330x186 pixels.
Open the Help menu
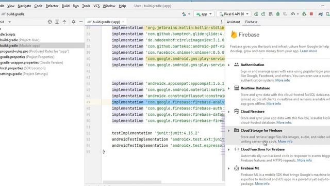(122, 6)
